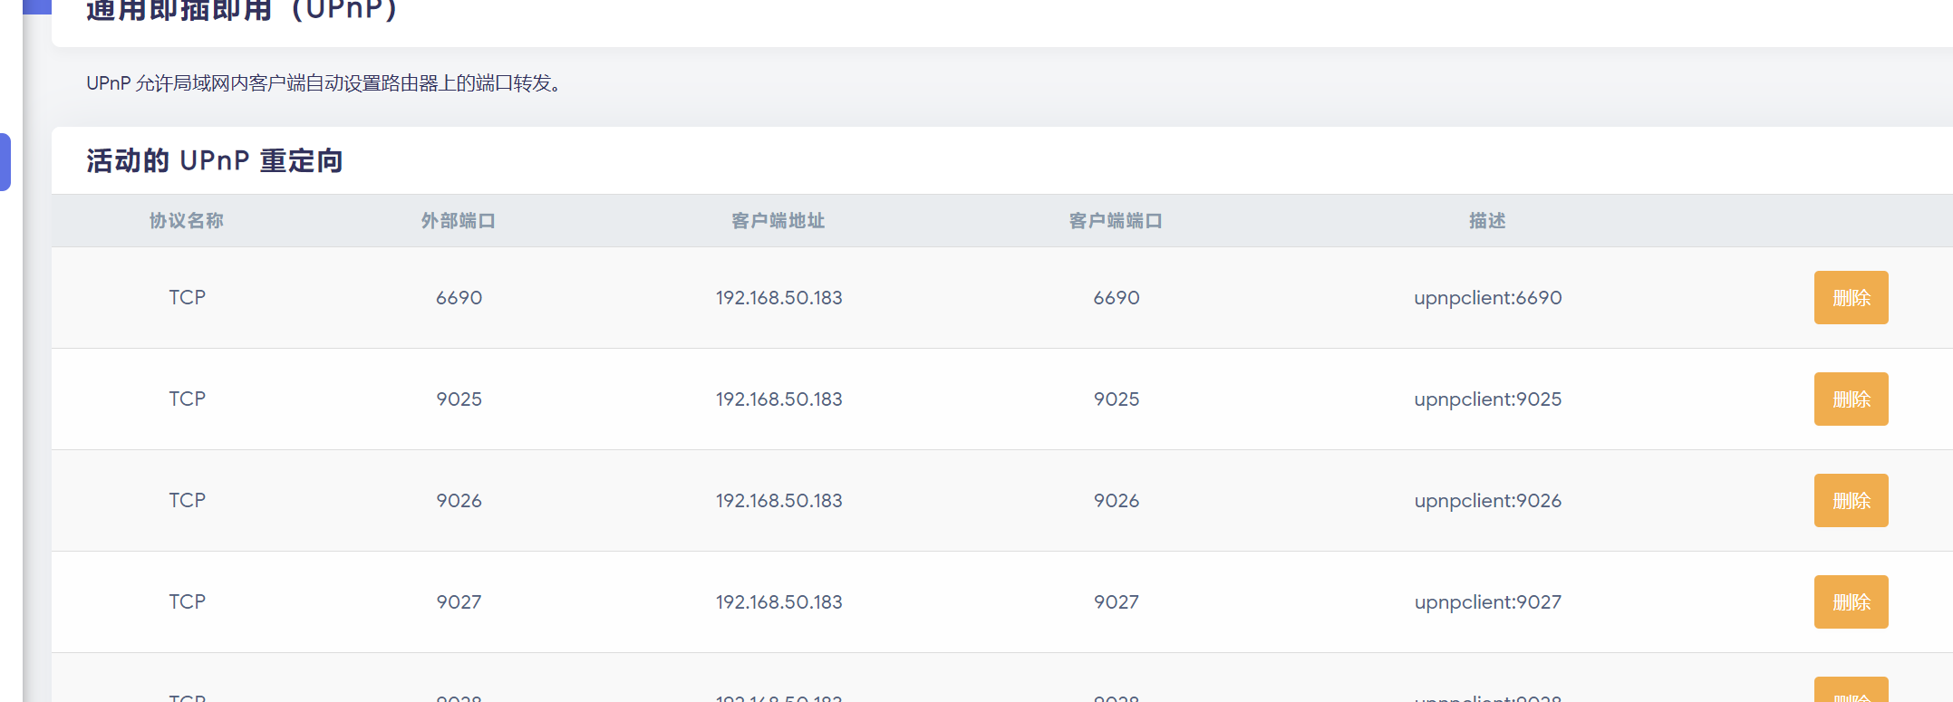
Task: Click TCP protocol in the 9025 row
Action: (188, 399)
